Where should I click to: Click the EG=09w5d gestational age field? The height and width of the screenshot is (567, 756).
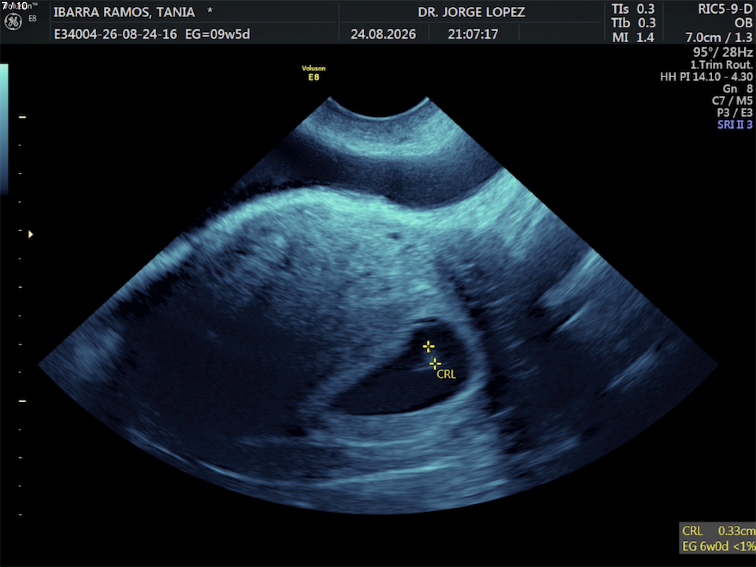click(217, 34)
